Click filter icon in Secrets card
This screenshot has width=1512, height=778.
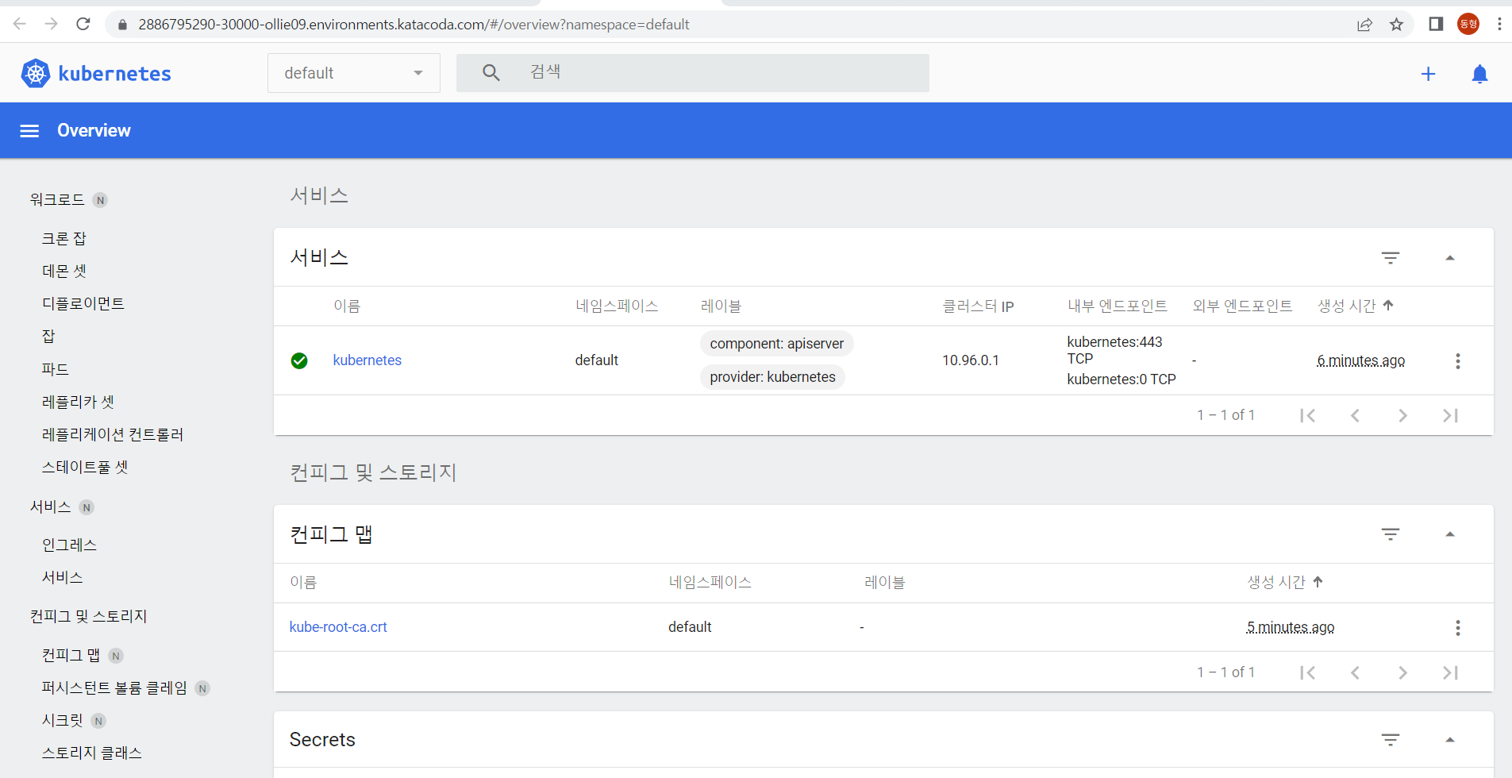coord(1391,740)
